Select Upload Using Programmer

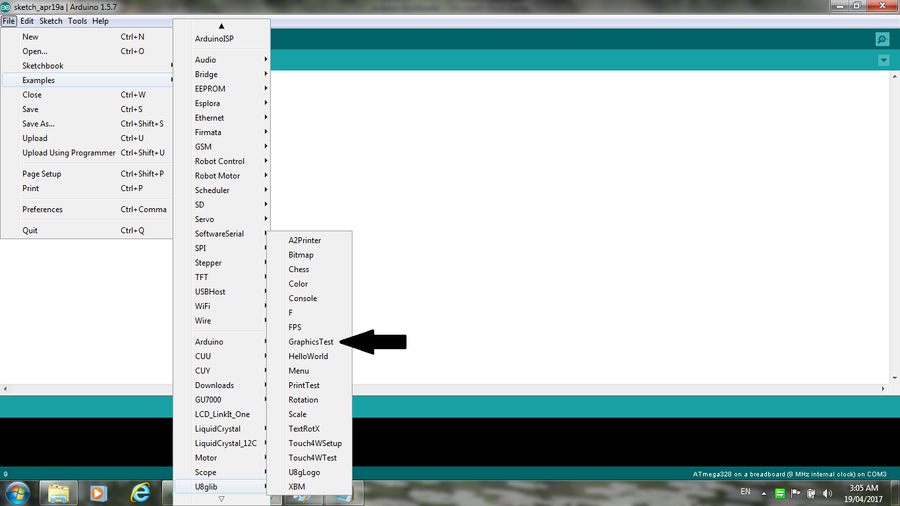point(88,153)
